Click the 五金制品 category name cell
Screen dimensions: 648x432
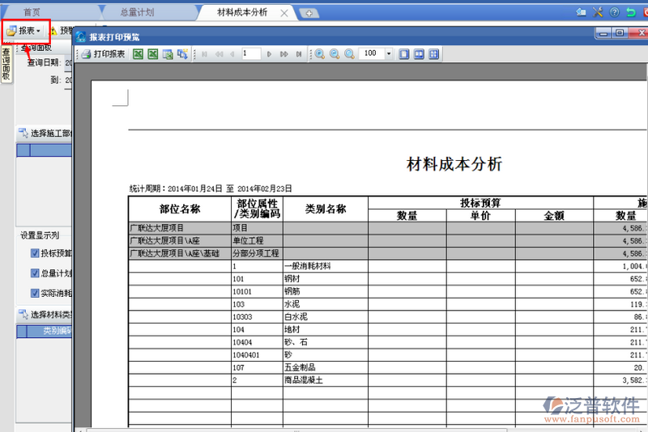[x=326, y=367]
